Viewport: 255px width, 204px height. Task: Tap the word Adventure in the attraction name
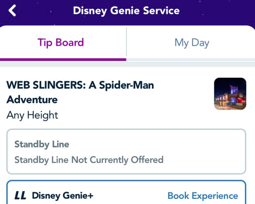[32, 100]
